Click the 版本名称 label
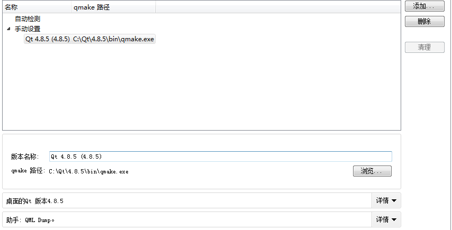 tap(24, 157)
